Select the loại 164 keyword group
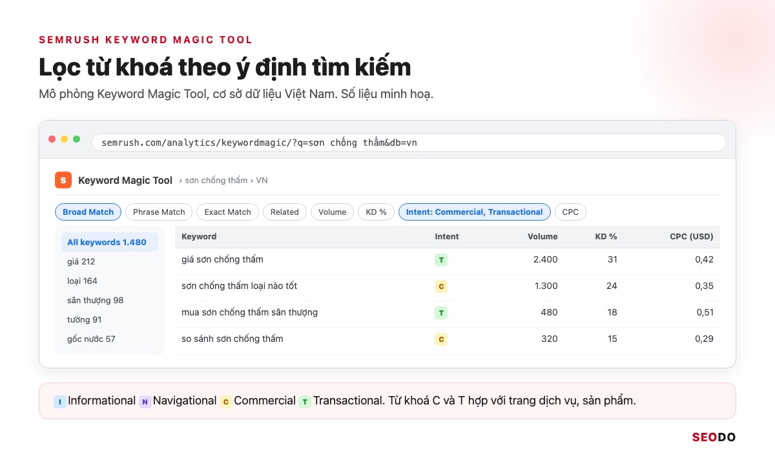Screen dimensions: 775x458 (x=110, y=281)
